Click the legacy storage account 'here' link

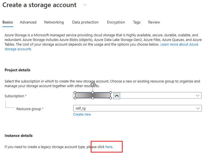pos(109,147)
